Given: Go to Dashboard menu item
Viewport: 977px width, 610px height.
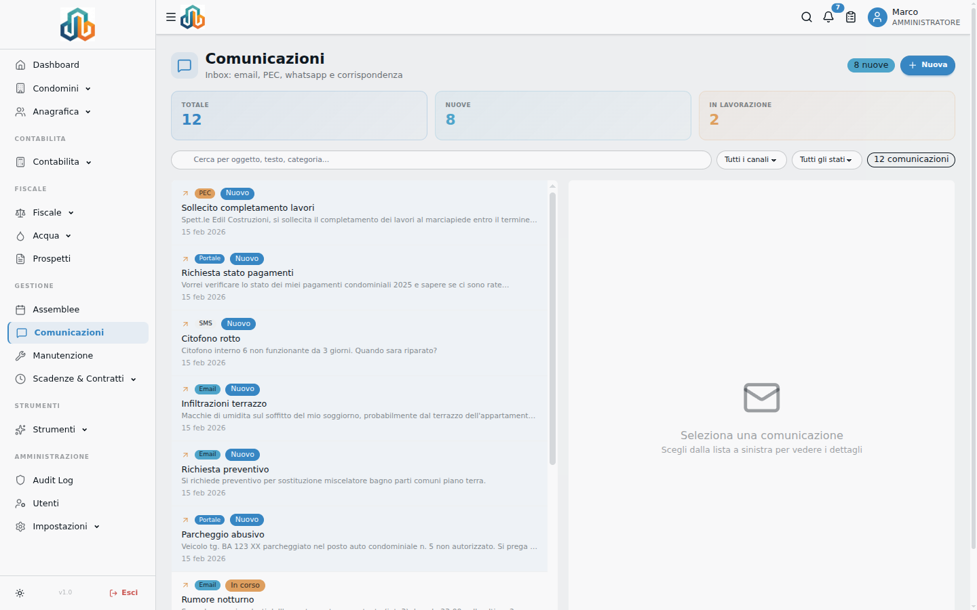Looking at the screenshot, I should pos(78,65).
